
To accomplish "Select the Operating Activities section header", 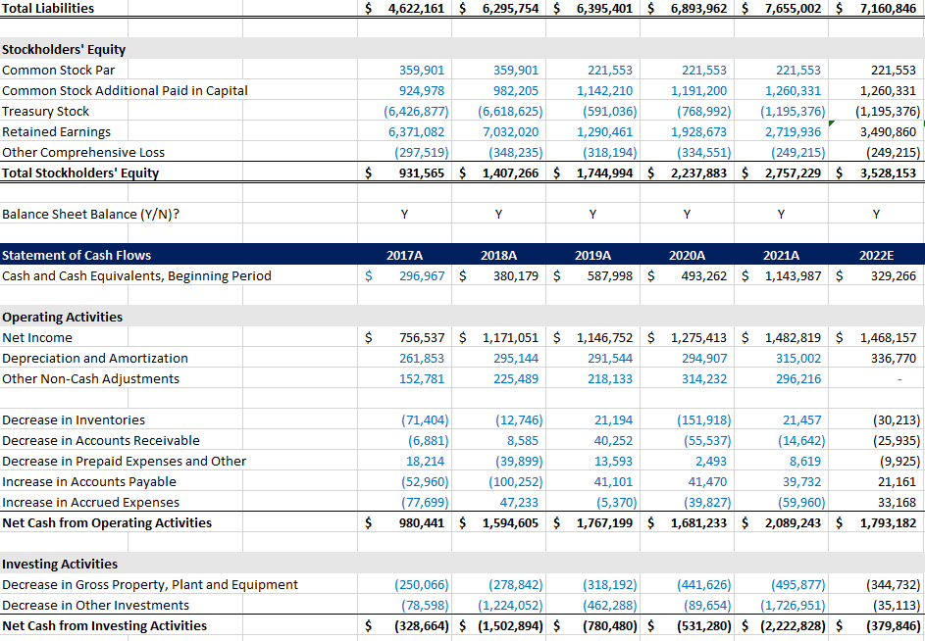I will (62, 318).
